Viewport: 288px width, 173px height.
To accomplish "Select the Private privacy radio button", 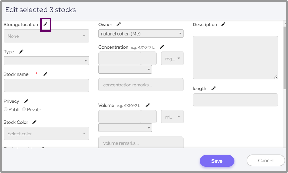I will pyautogui.click(x=24, y=109).
